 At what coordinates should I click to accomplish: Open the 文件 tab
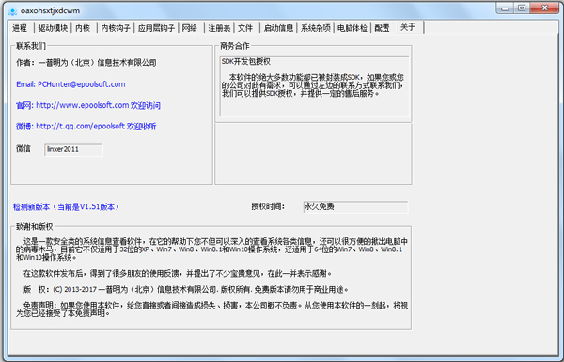point(245,28)
